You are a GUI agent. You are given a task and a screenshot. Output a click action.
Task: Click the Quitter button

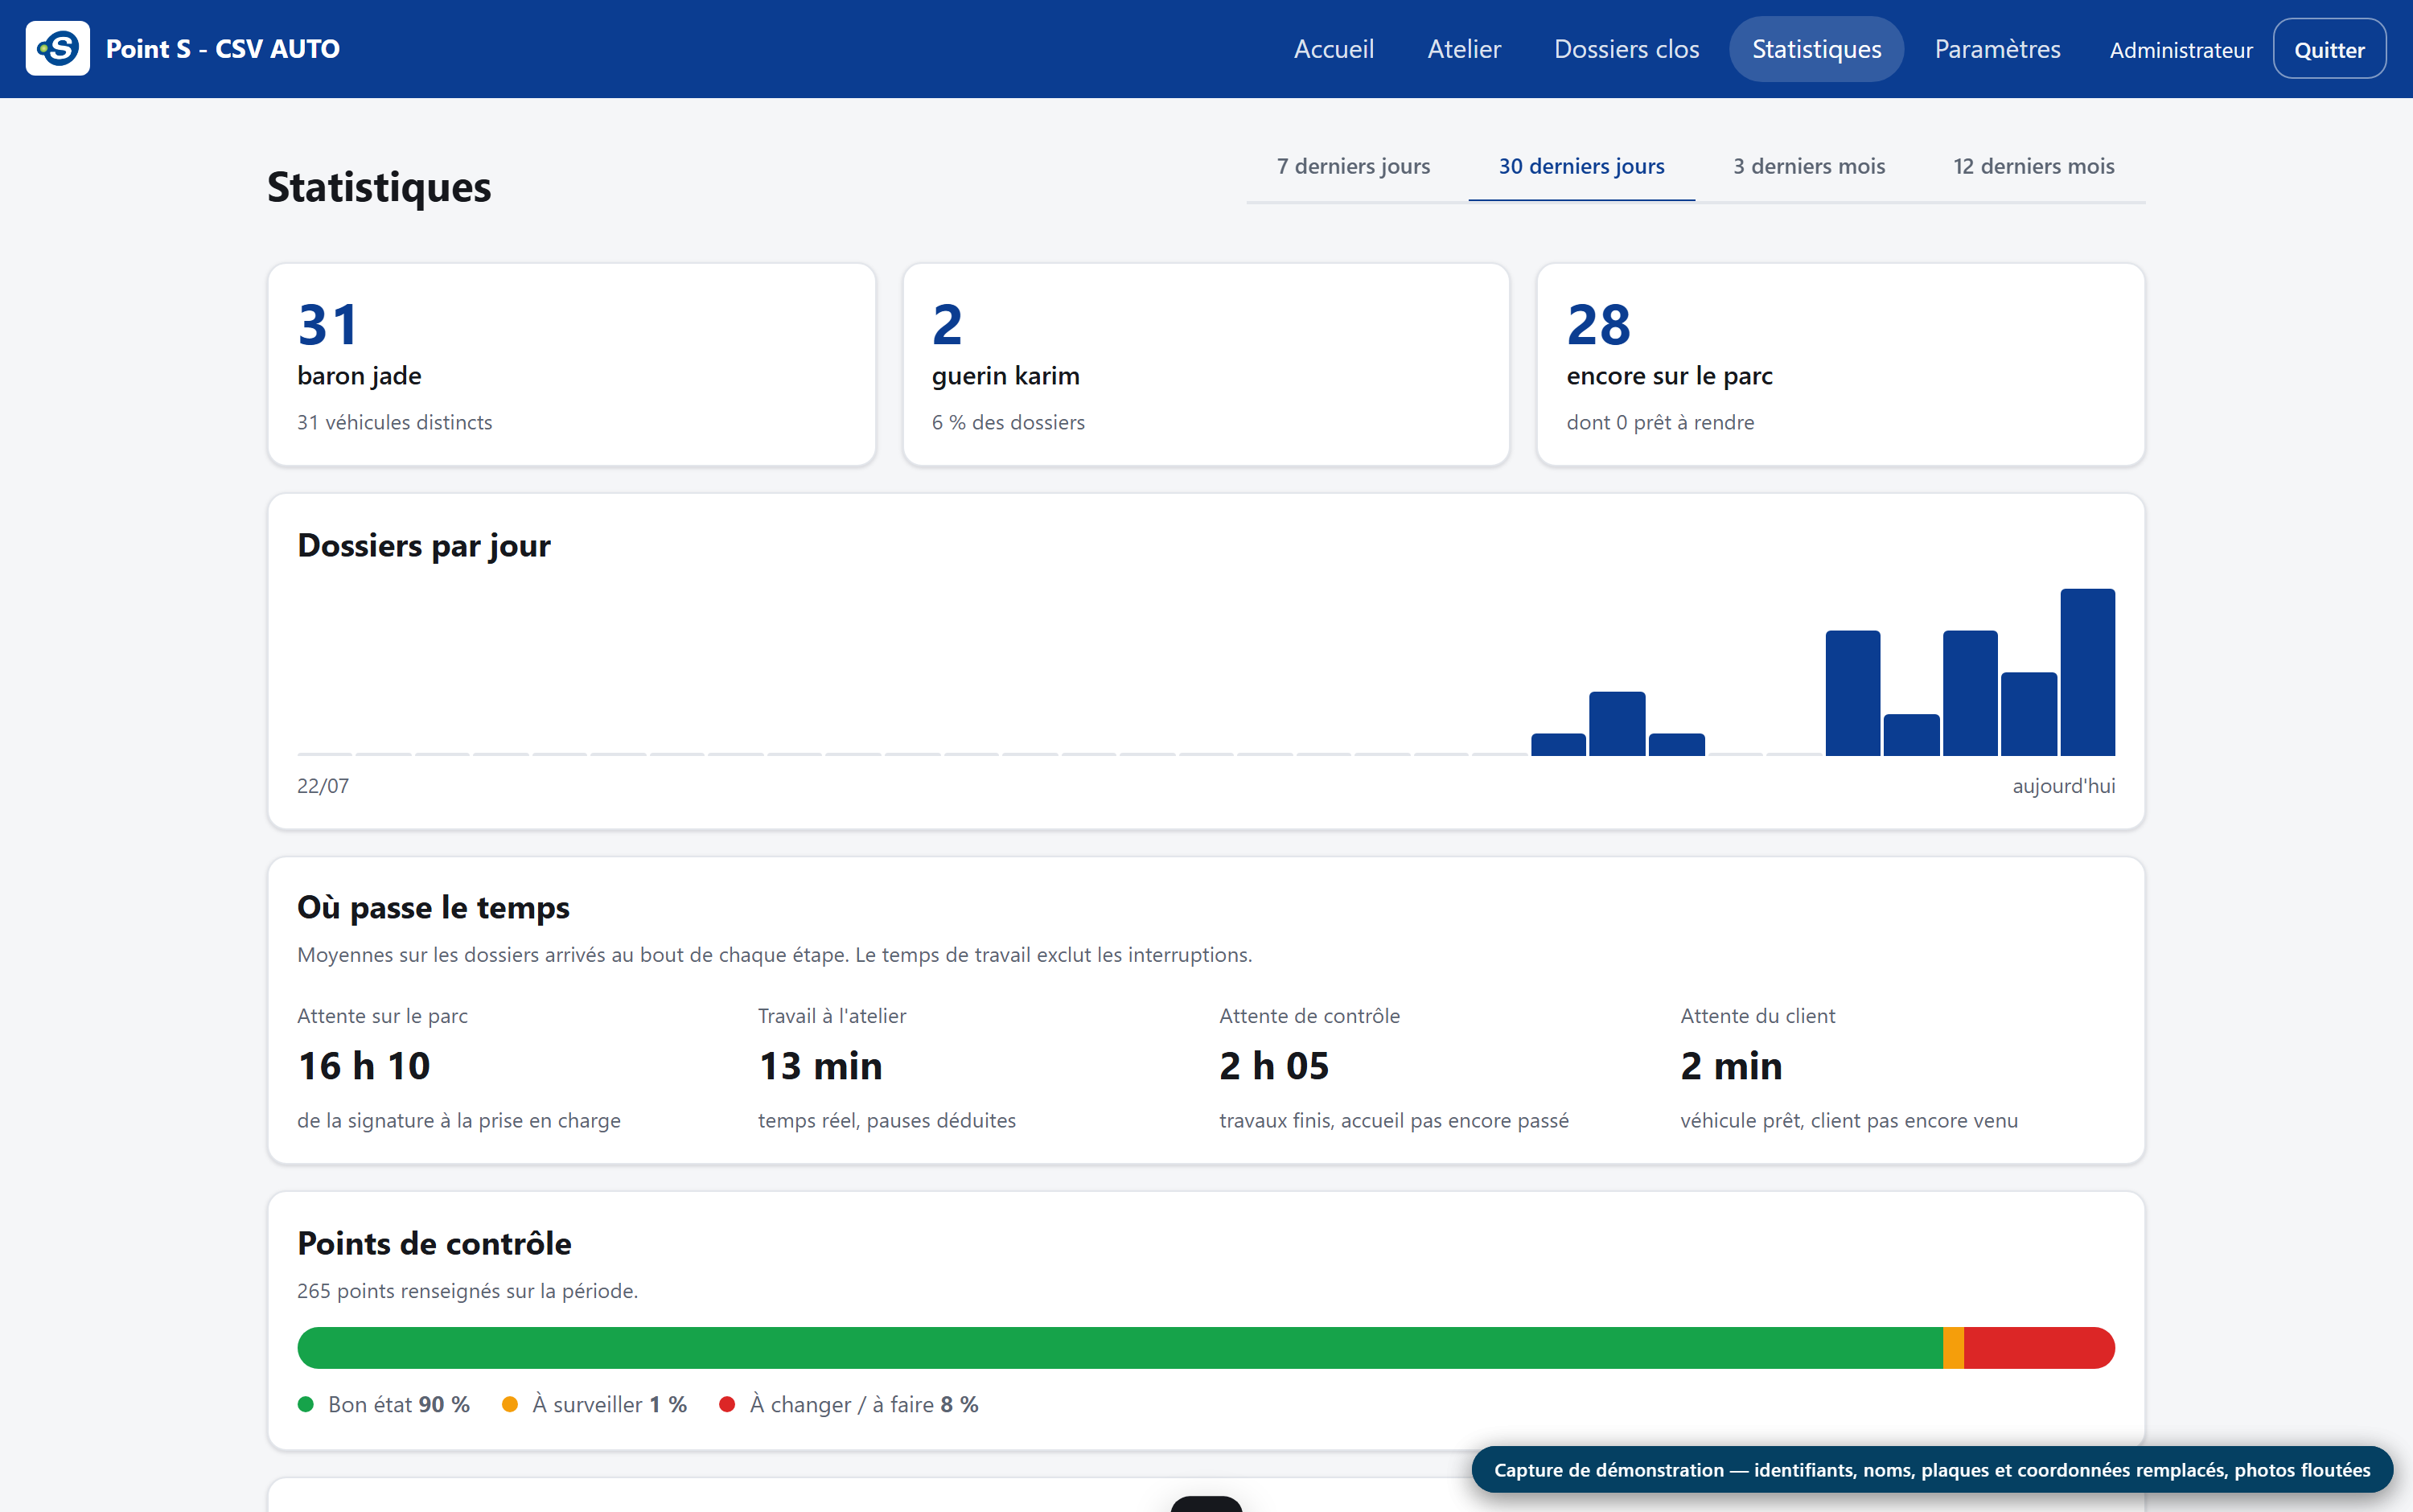click(2329, 49)
